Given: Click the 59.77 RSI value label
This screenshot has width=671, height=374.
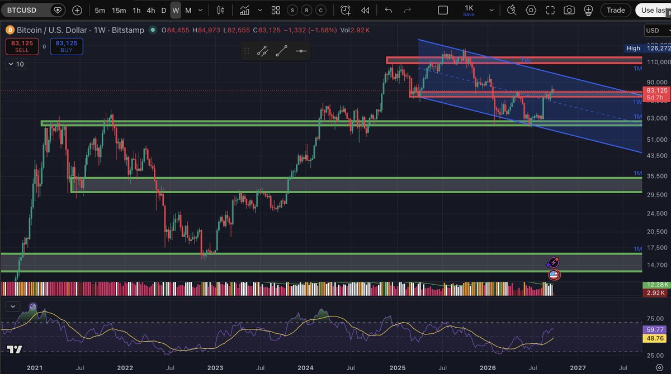Looking at the screenshot, I should [x=655, y=329].
